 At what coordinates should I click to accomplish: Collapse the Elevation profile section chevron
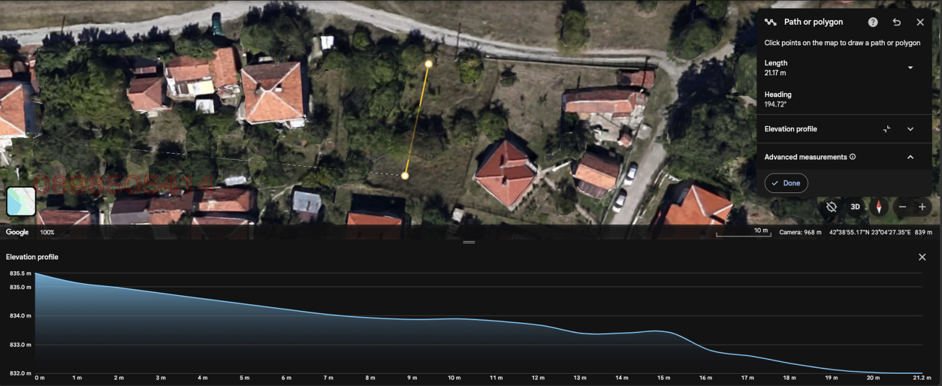pos(910,129)
